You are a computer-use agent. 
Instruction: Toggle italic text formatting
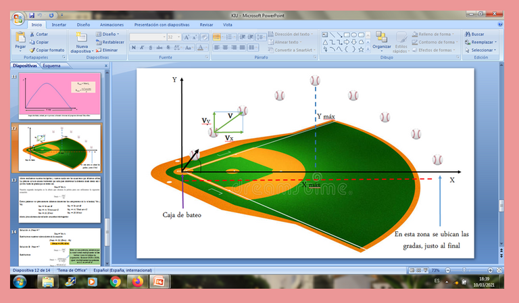coord(142,48)
